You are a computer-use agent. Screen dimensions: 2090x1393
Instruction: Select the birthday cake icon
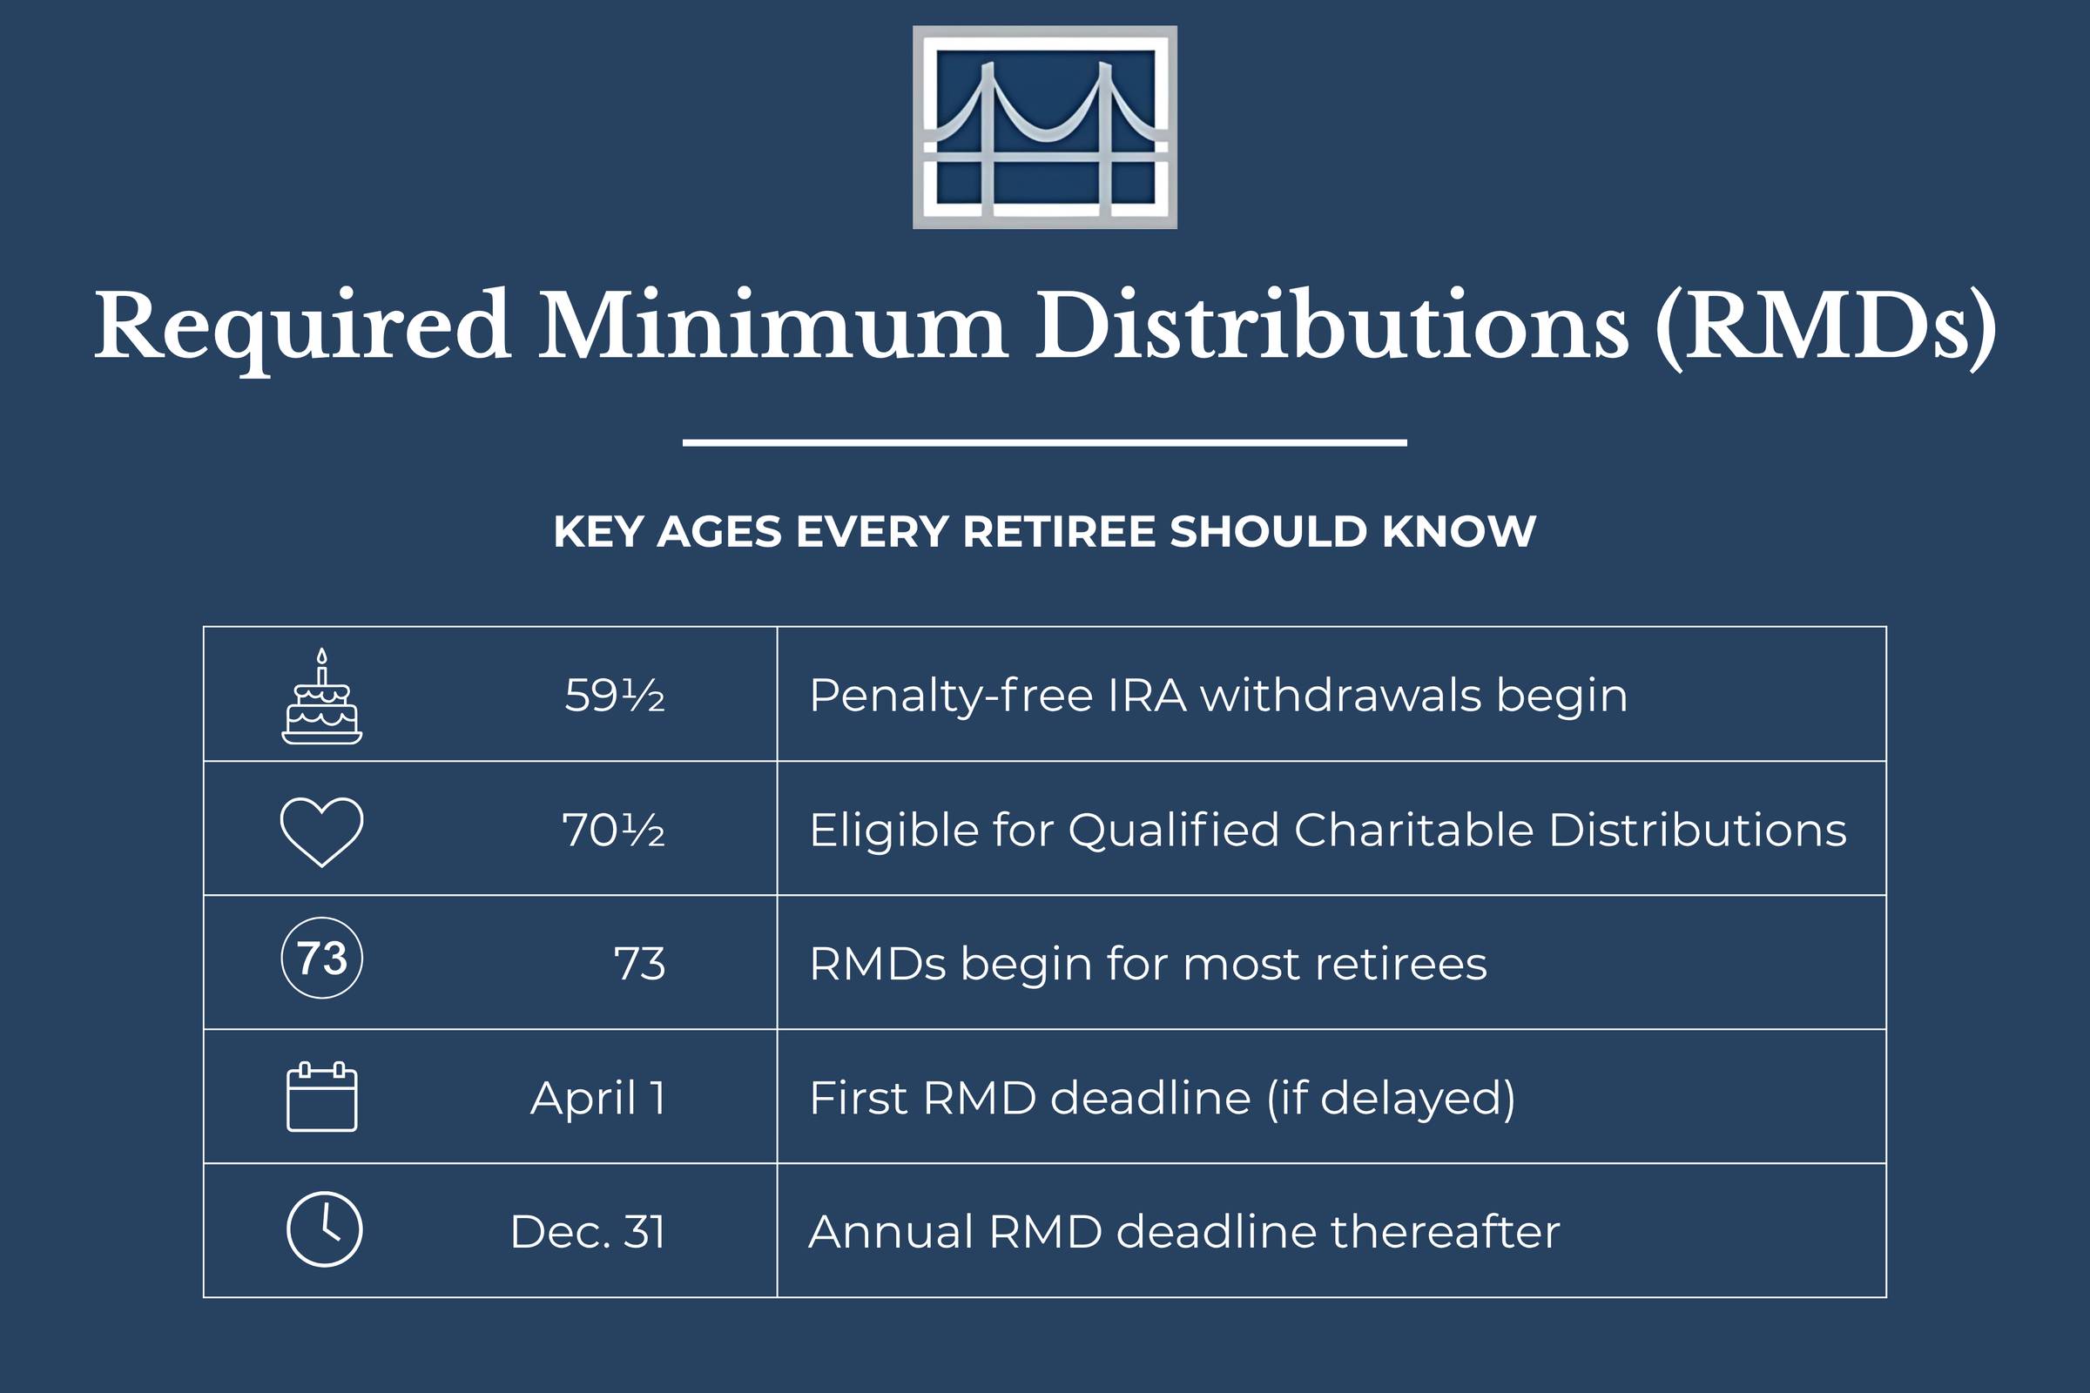(x=321, y=696)
